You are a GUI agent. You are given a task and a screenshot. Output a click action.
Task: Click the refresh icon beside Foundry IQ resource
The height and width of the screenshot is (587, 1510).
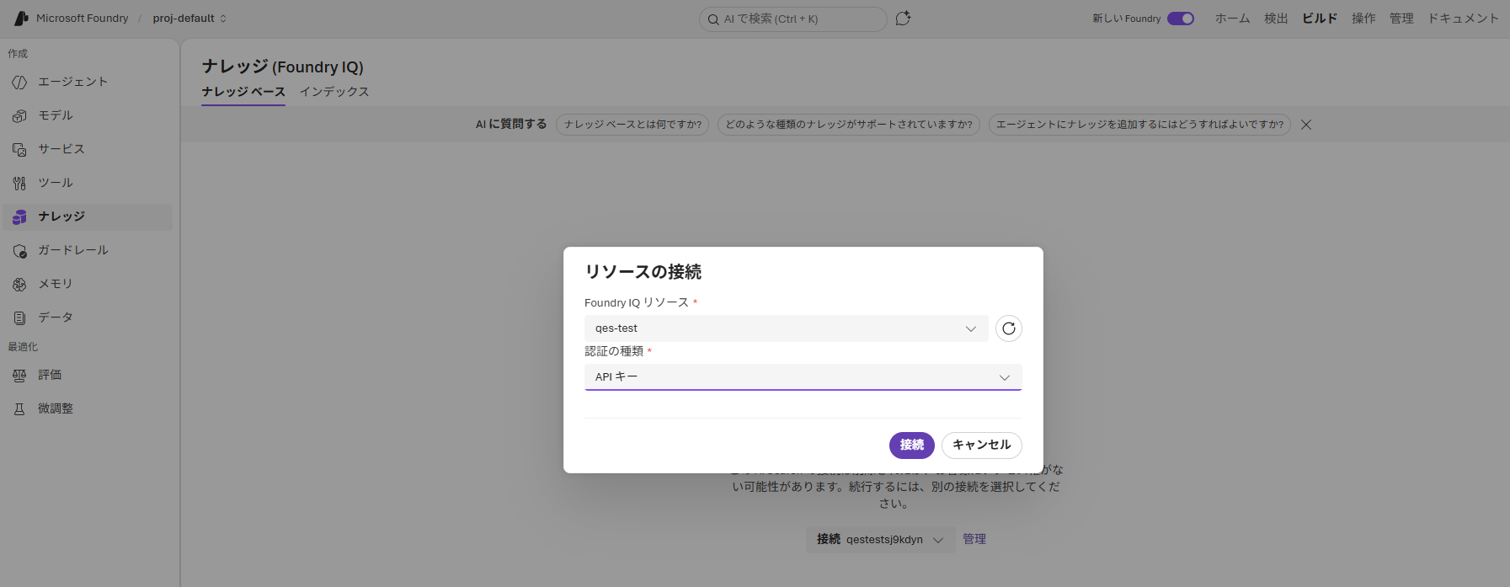tap(1009, 328)
